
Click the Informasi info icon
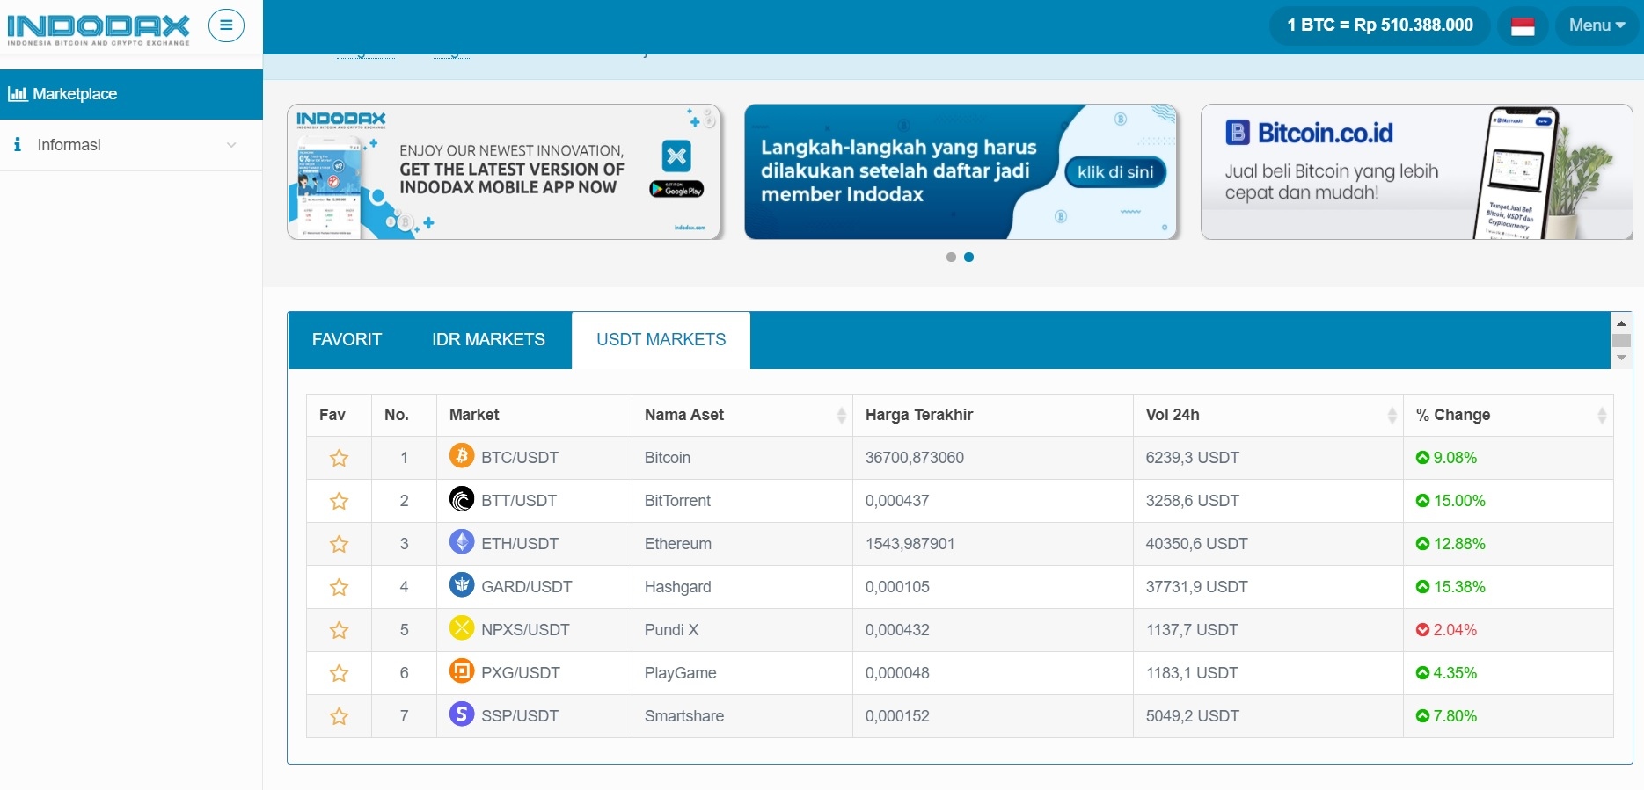[x=18, y=145]
